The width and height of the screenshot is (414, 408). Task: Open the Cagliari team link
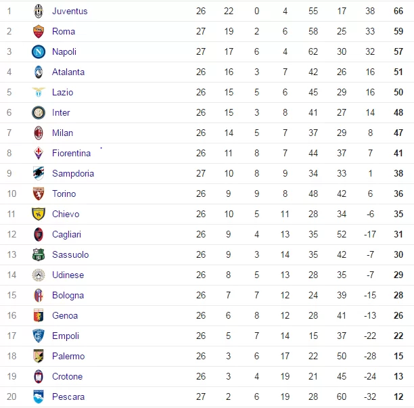pos(67,234)
